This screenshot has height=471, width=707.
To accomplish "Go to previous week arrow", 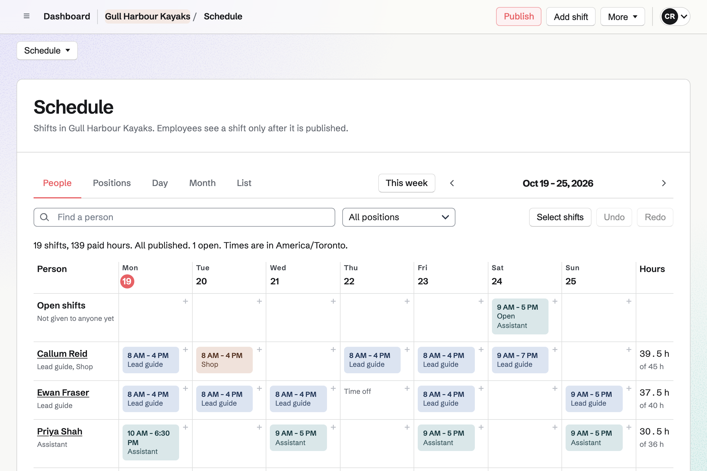I will pos(452,183).
